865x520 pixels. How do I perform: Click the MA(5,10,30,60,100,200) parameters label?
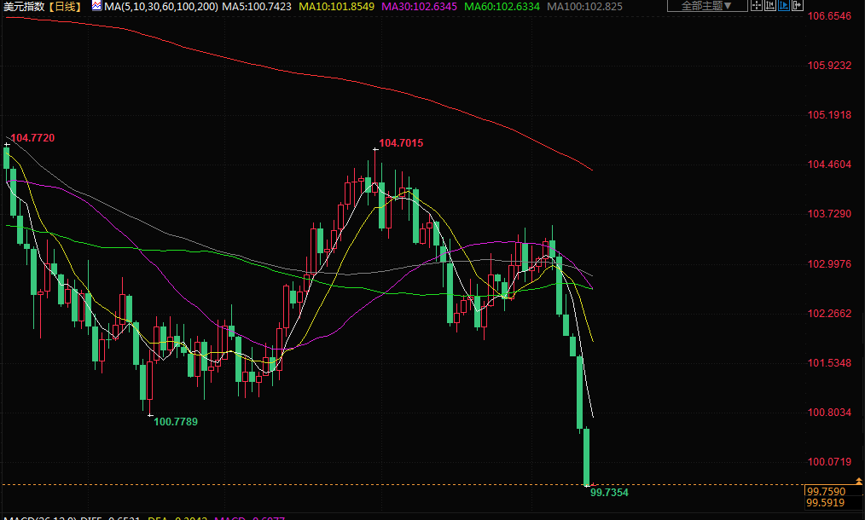click(x=160, y=7)
